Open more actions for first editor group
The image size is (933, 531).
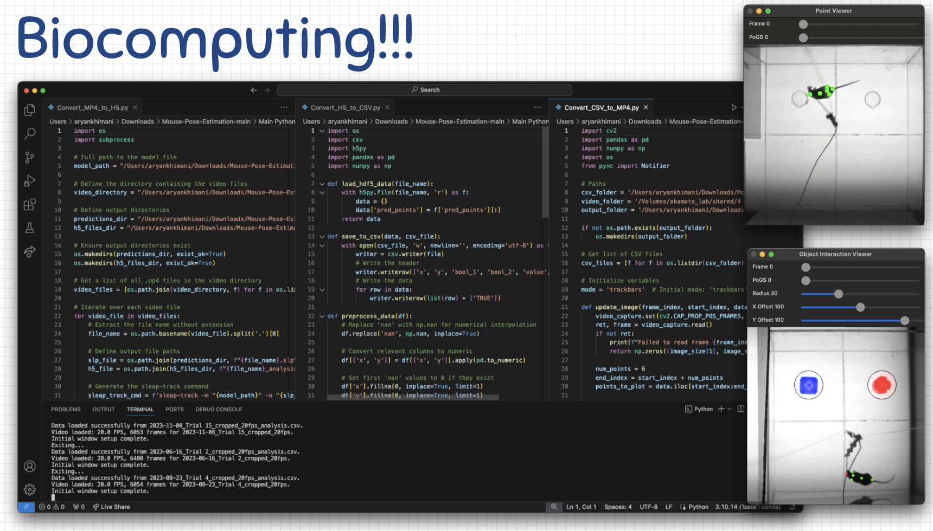point(284,107)
